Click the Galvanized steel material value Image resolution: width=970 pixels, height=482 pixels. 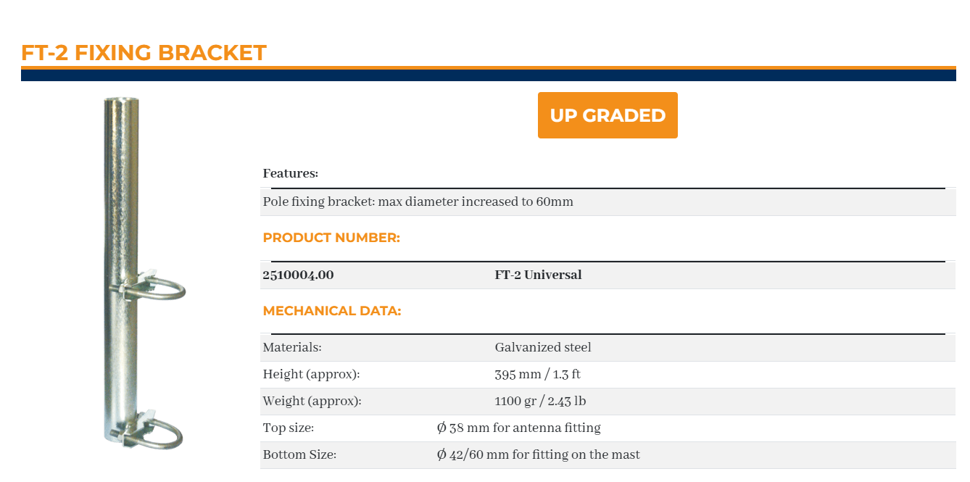click(x=543, y=347)
